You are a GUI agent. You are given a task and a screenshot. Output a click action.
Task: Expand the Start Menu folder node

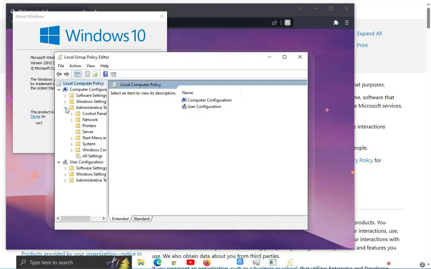[72, 138]
